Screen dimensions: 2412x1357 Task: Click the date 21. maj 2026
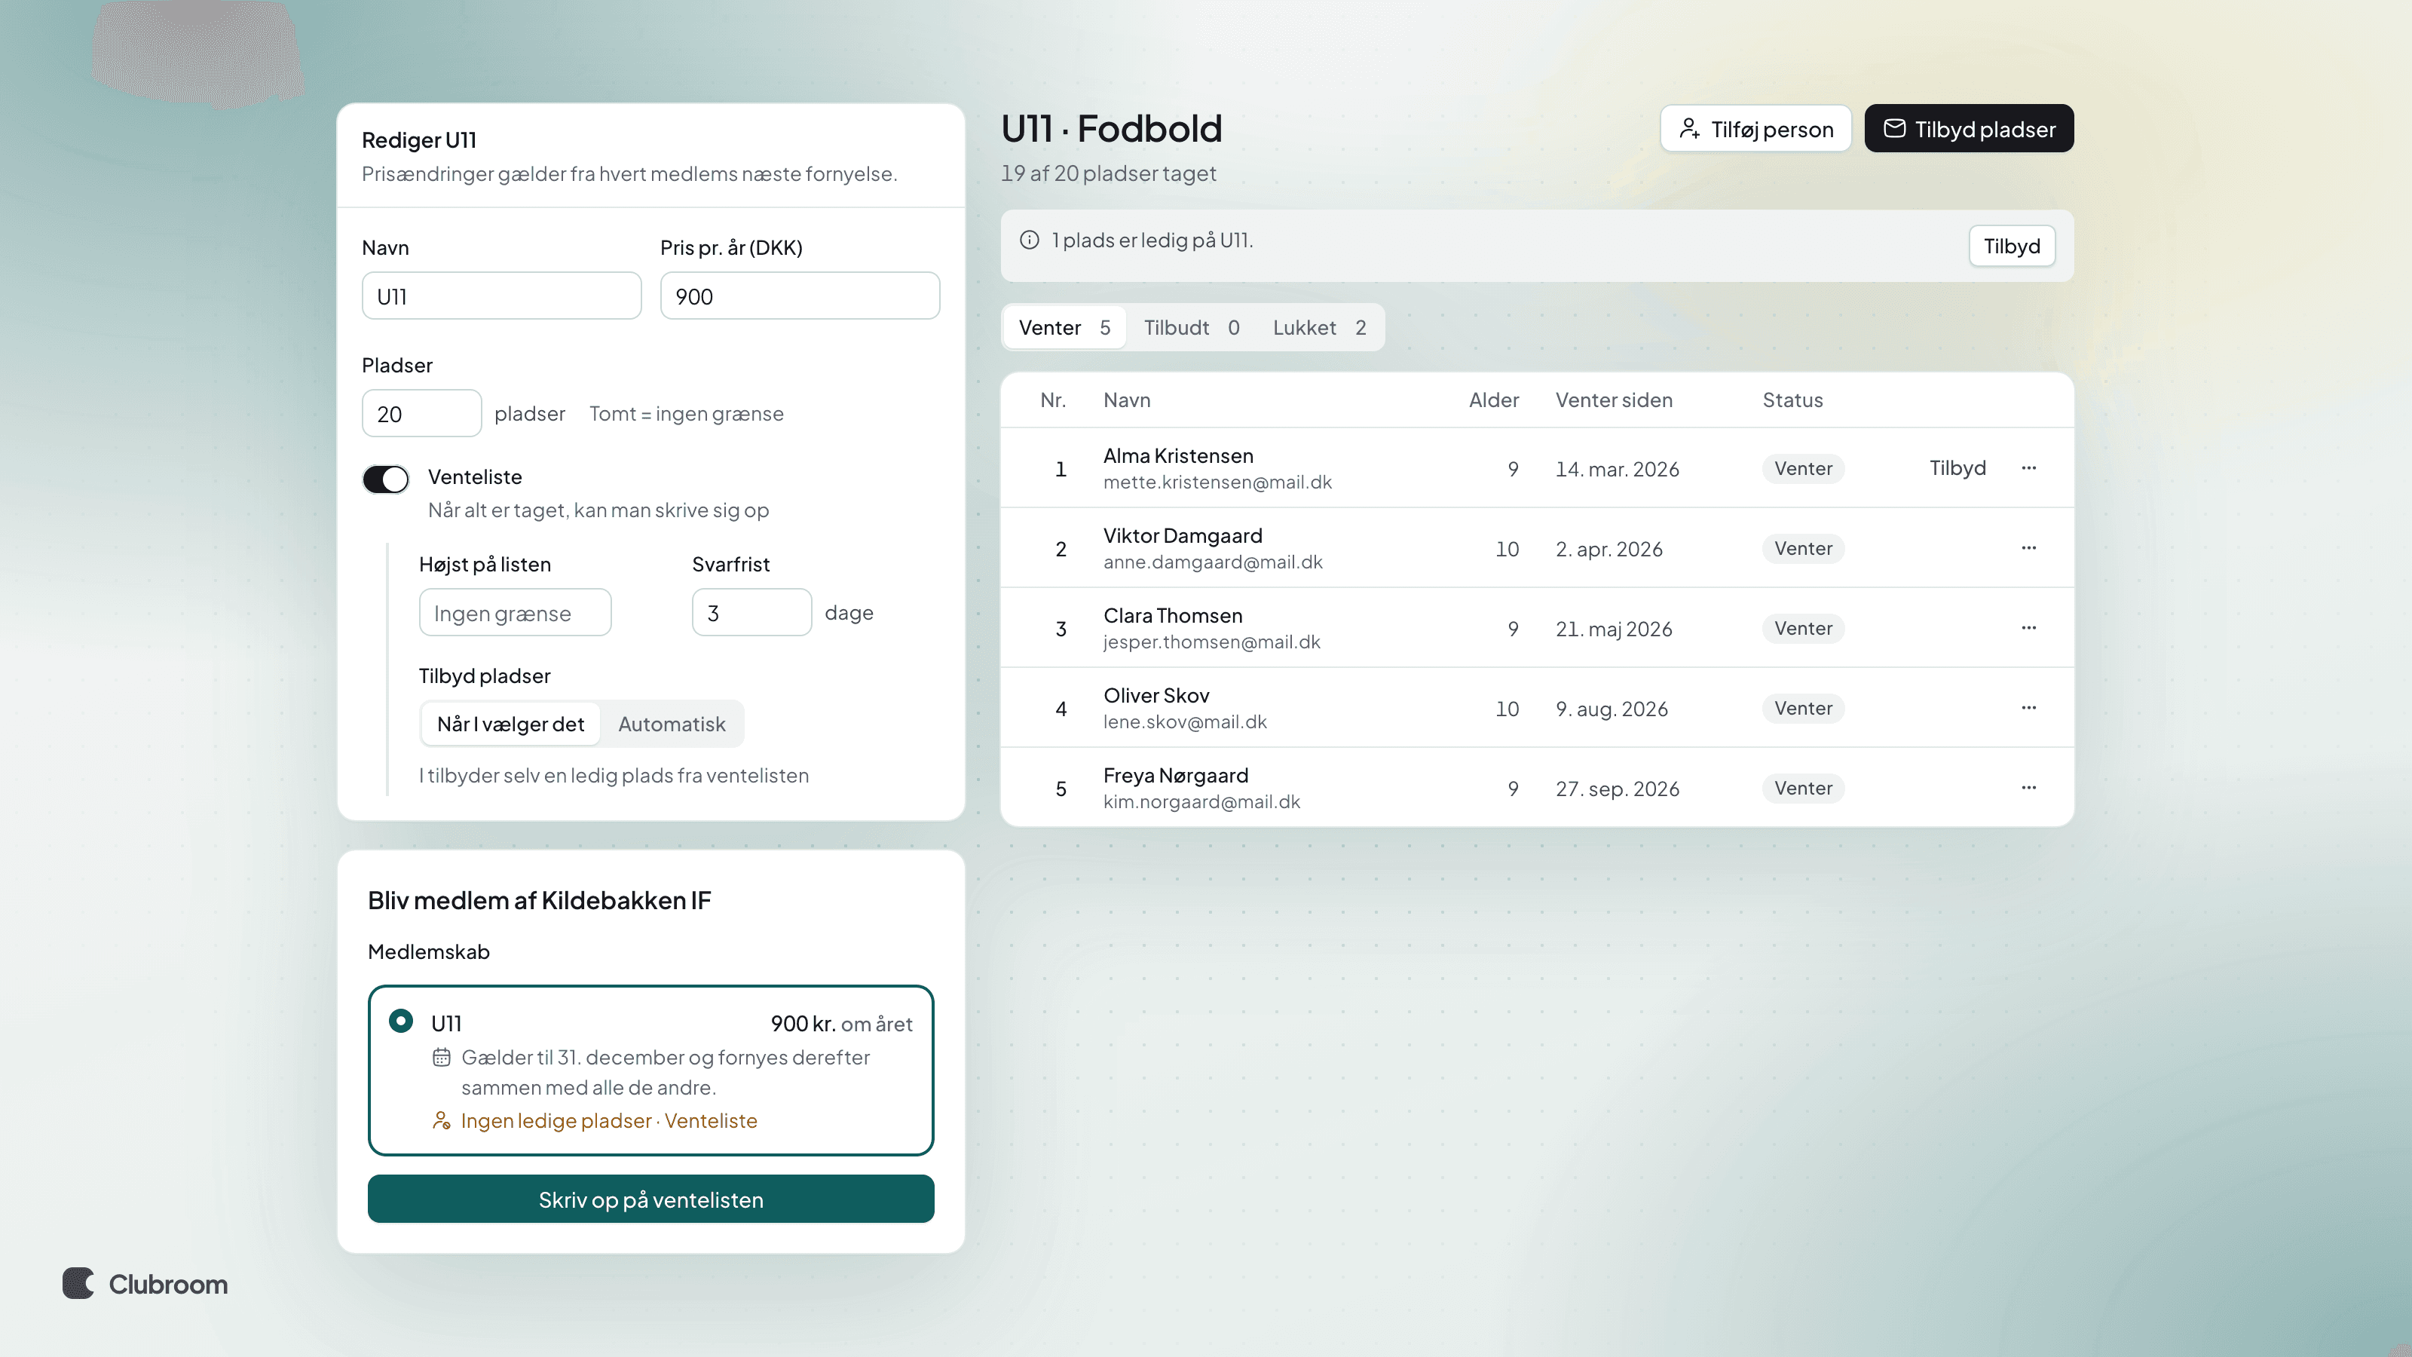pos(1613,629)
